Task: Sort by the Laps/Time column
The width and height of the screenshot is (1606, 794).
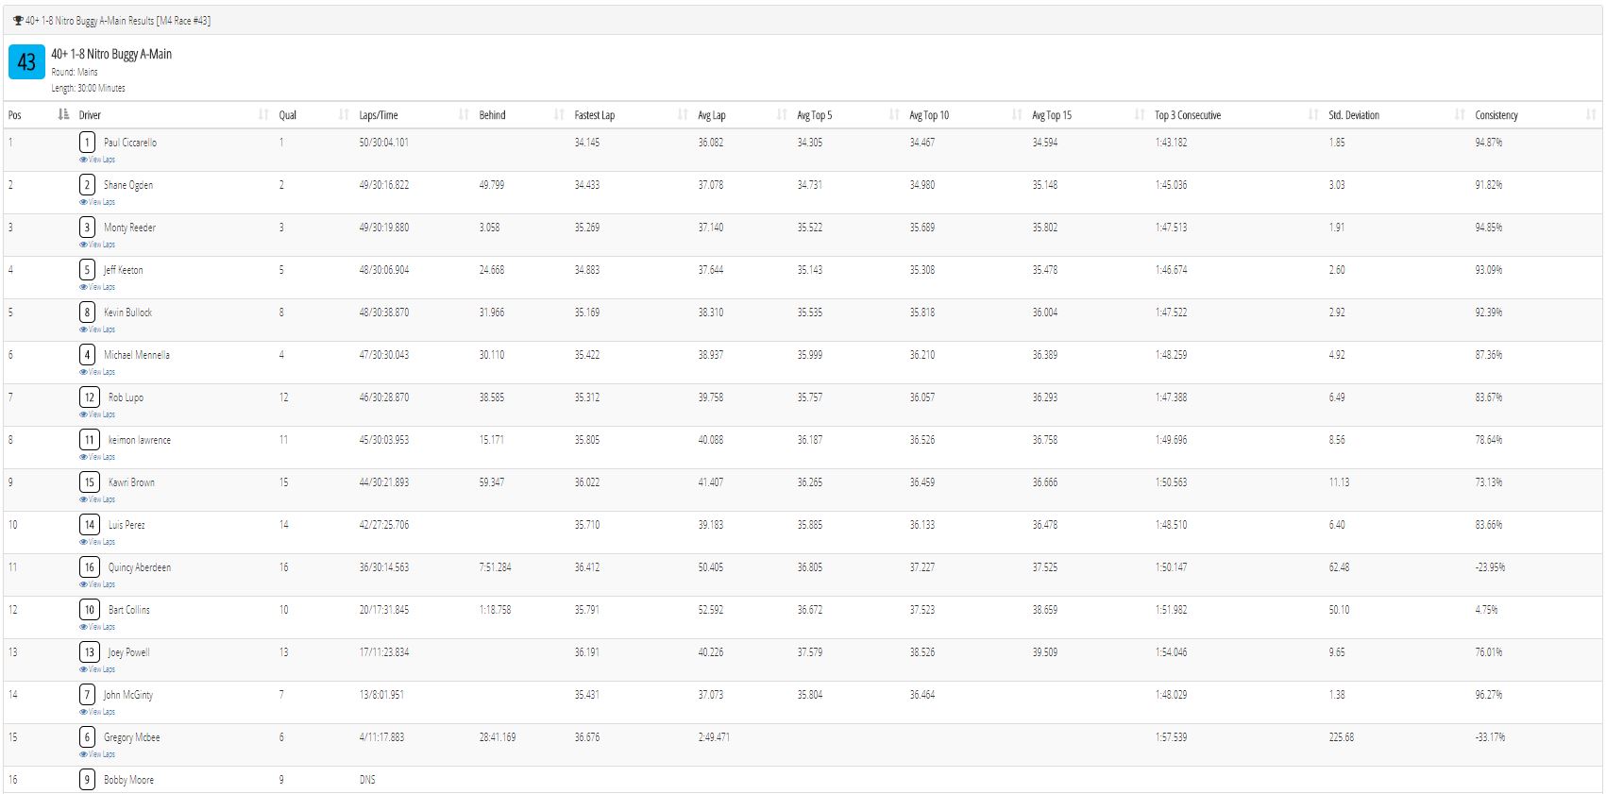Action: pyautogui.click(x=414, y=115)
